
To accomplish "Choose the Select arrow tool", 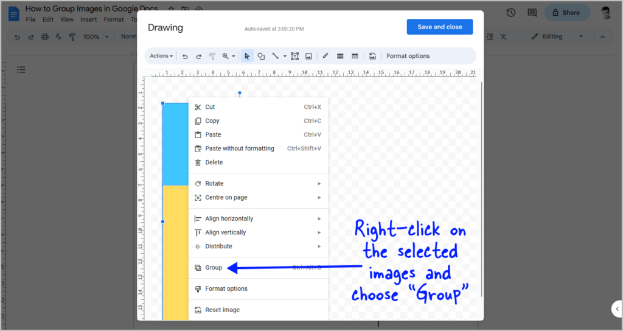I will (247, 56).
